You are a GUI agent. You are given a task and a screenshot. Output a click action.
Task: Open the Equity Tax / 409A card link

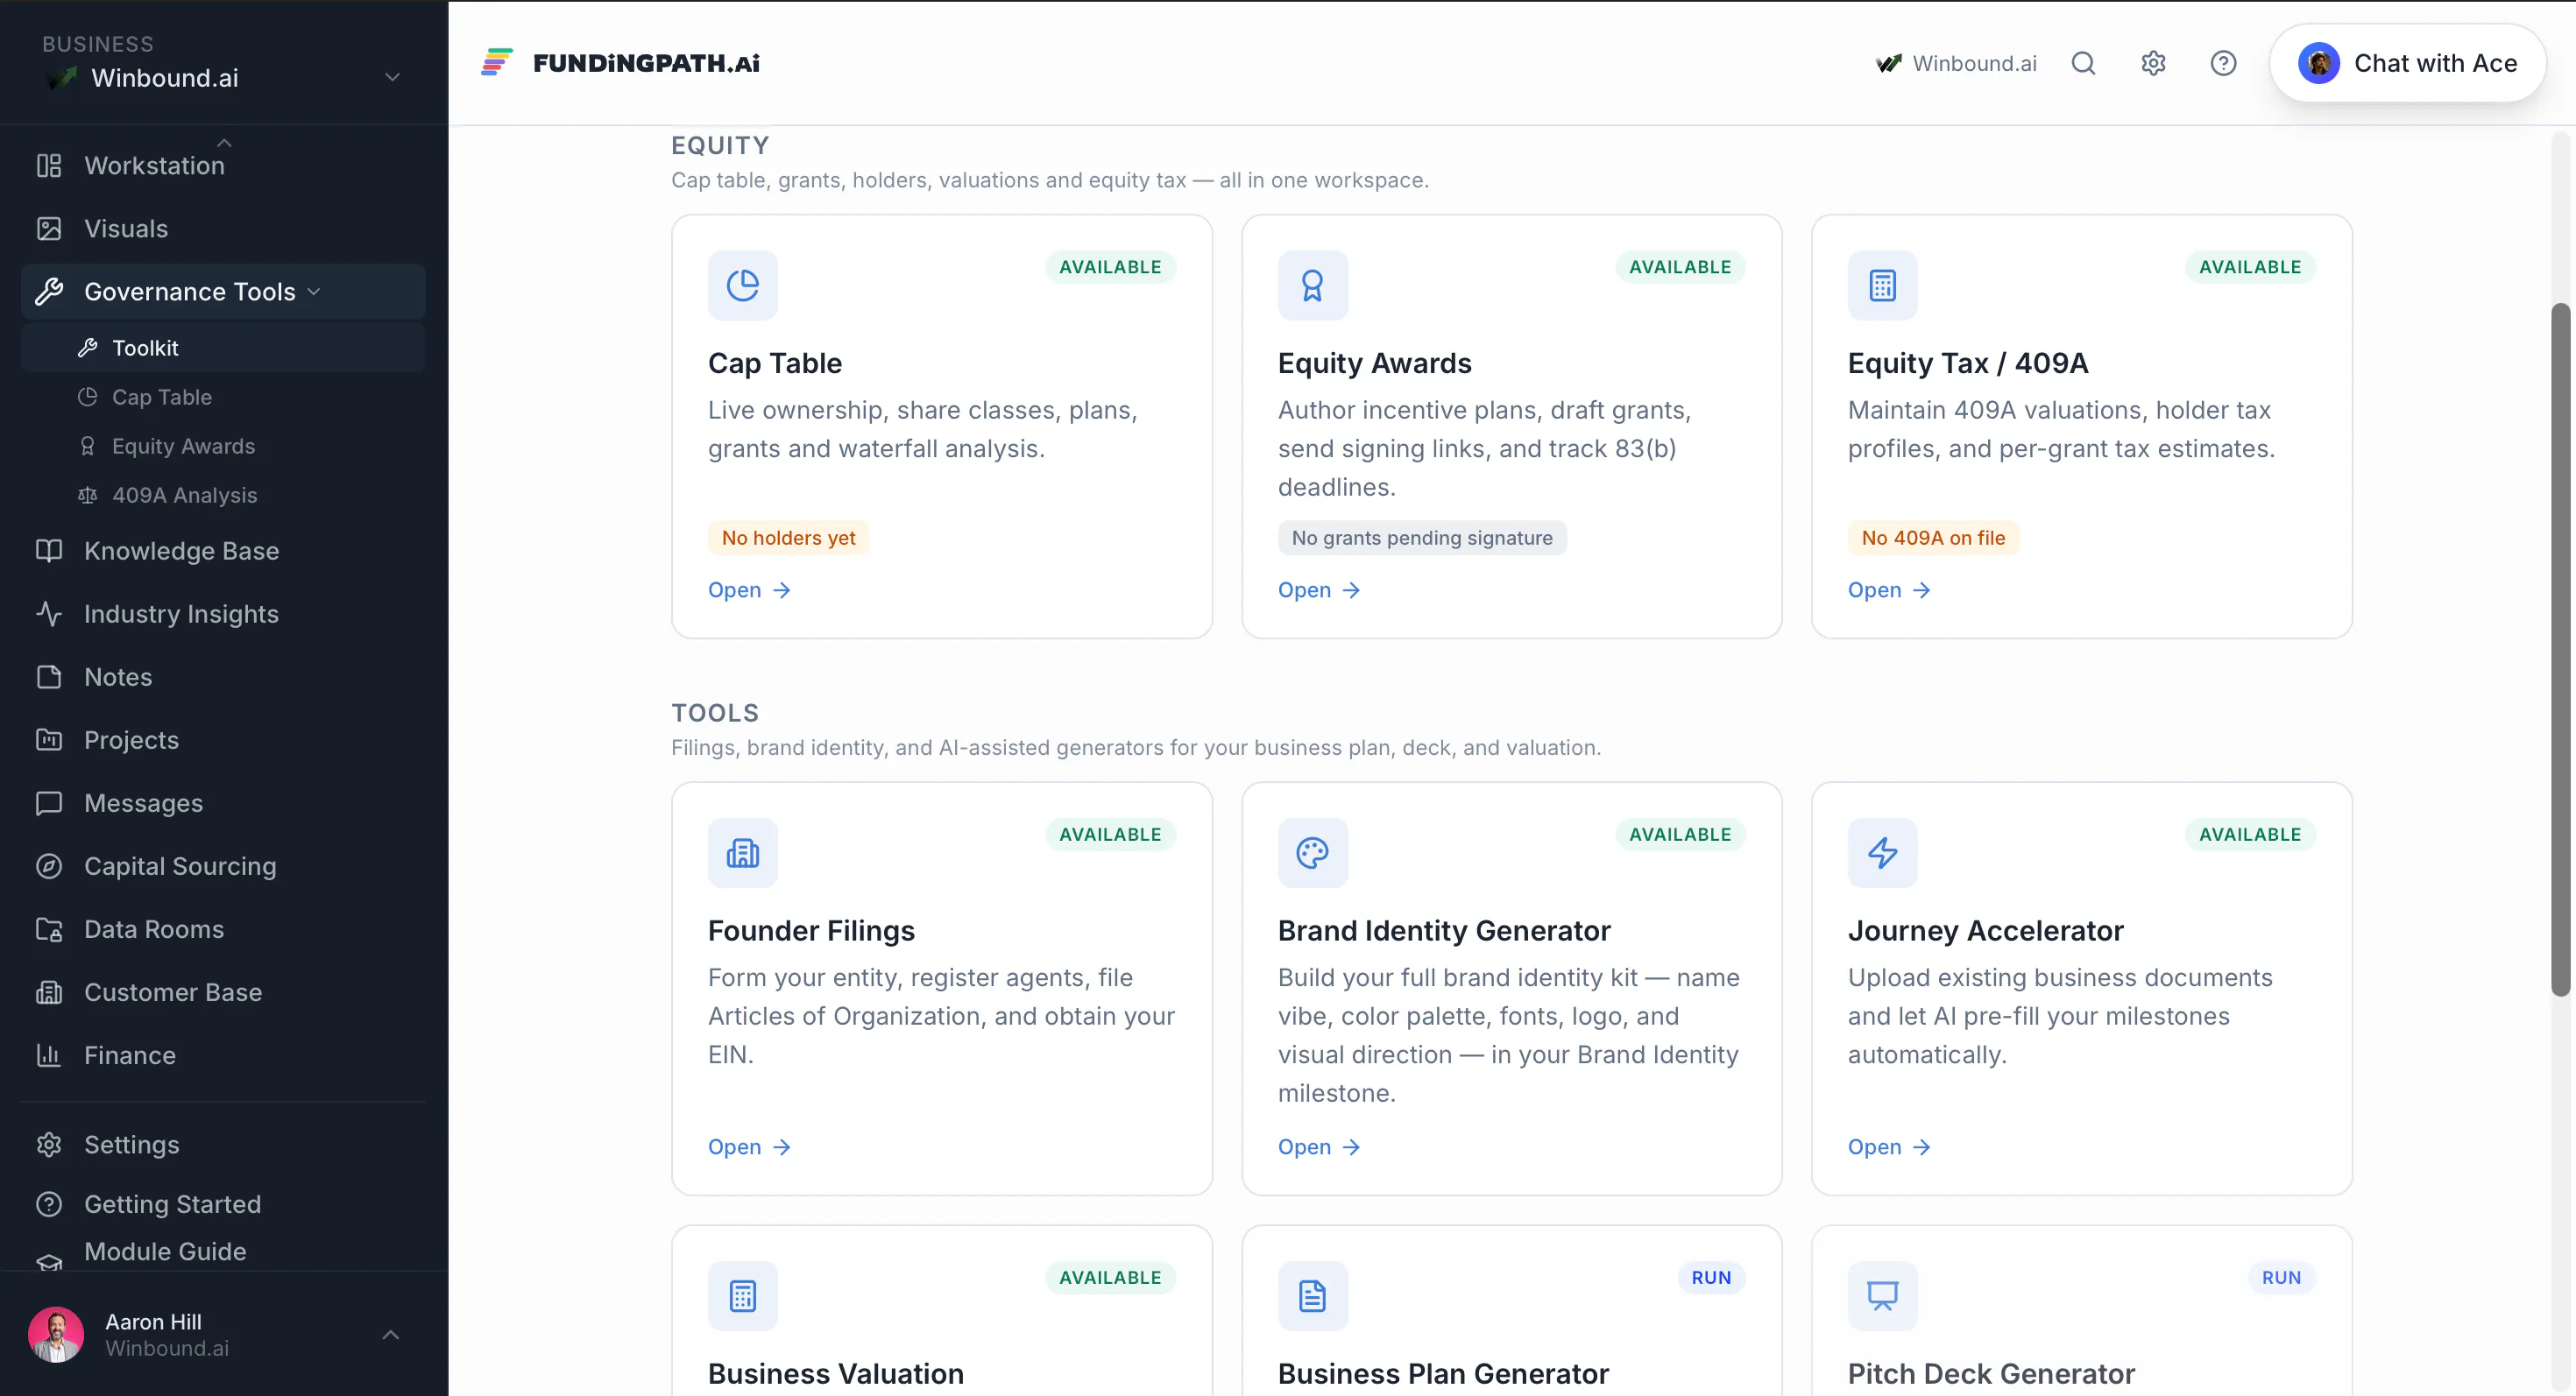tap(1889, 589)
